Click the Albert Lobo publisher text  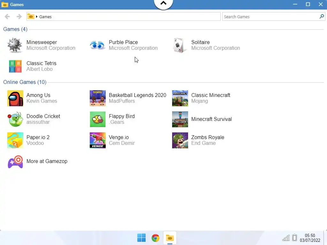(39, 69)
